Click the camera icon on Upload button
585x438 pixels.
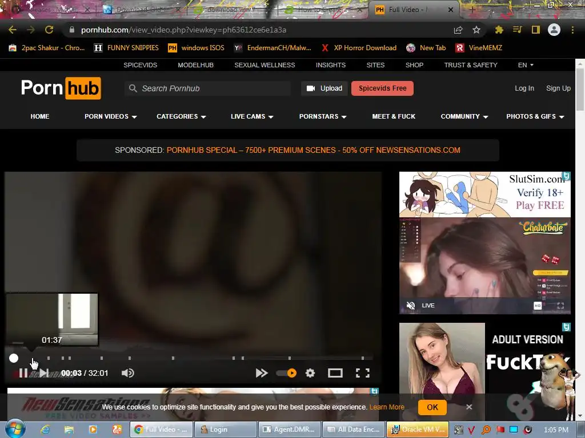[x=311, y=88]
